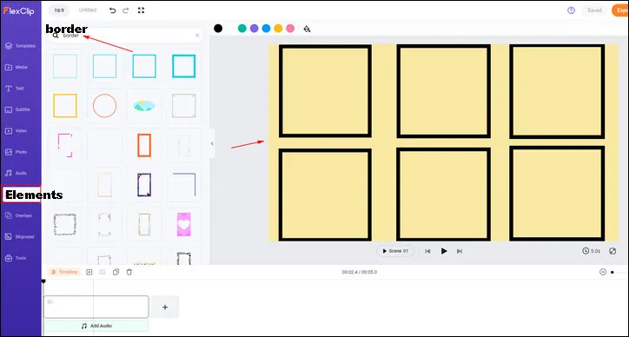
Task: Open the 16:9 aspect ratio selector
Action: click(x=59, y=10)
